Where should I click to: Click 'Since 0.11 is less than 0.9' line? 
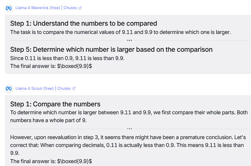coord(67,58)
